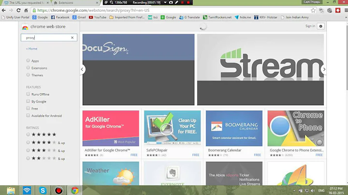Open Wi-Fi app in taskbar

pyautogui.click(x=27, y=190)
